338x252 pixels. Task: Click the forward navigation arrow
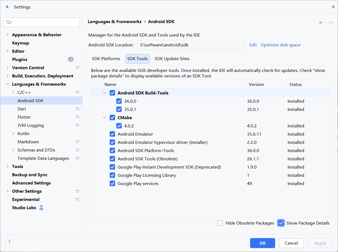tap(331, 23)
